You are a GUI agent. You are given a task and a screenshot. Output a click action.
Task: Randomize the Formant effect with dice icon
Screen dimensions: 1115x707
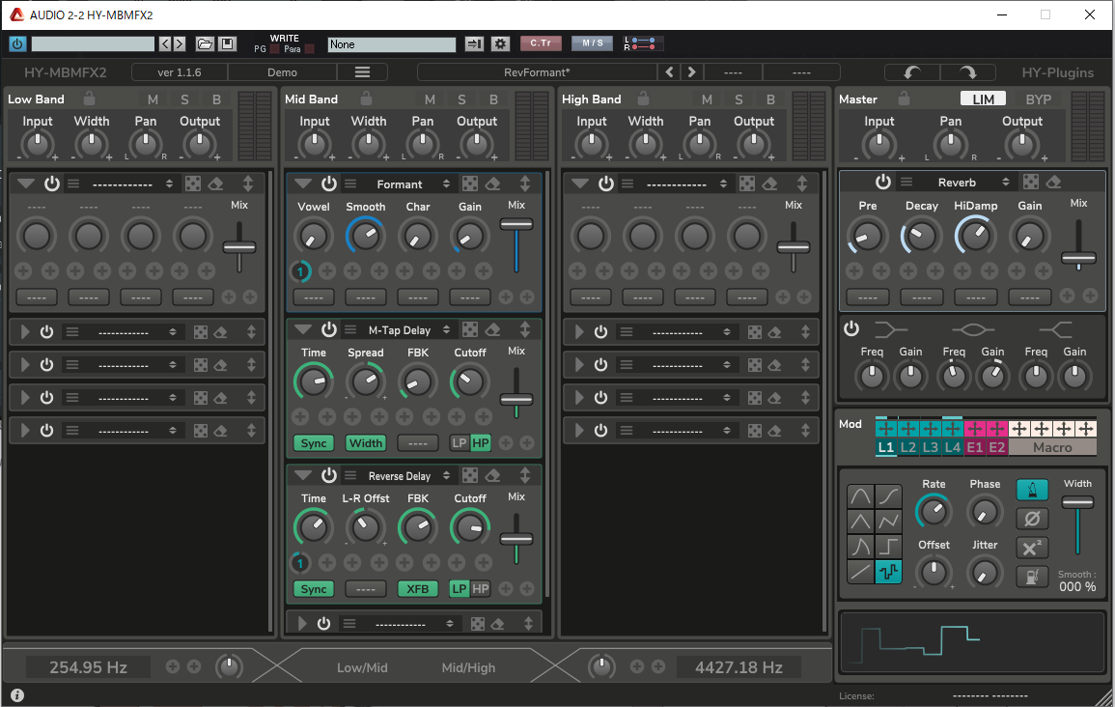tap(470, 184)
